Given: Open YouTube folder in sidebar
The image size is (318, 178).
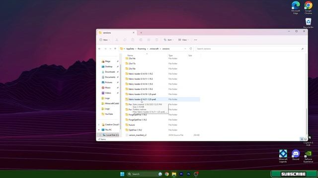Looking at the screenshot, I should point(109,114).
